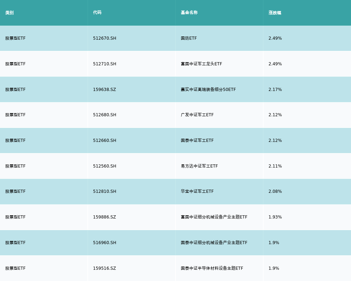Select code 159886.SZ

point(105,217)
